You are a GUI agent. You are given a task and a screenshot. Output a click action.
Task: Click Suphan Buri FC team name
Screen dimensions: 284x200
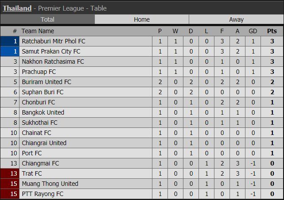coord(43,92)
